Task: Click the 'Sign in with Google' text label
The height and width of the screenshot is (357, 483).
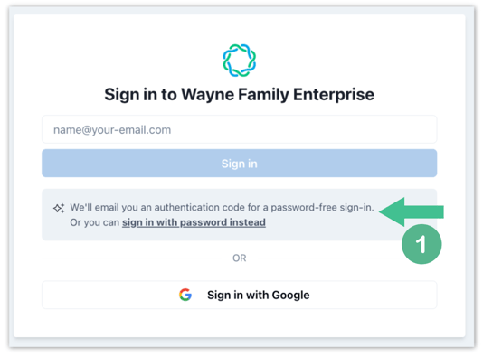Action: (x=258, y=295)
